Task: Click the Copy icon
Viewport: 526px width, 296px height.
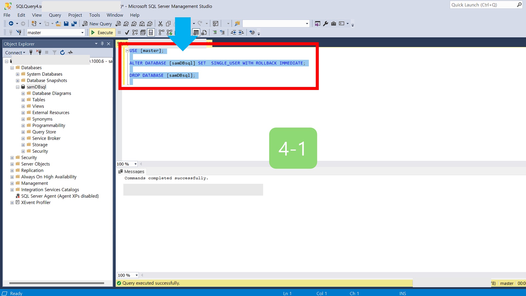Action: pos(168,24)
